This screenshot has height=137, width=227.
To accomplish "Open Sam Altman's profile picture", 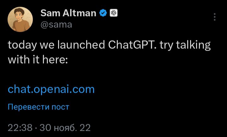I will 20,19.
